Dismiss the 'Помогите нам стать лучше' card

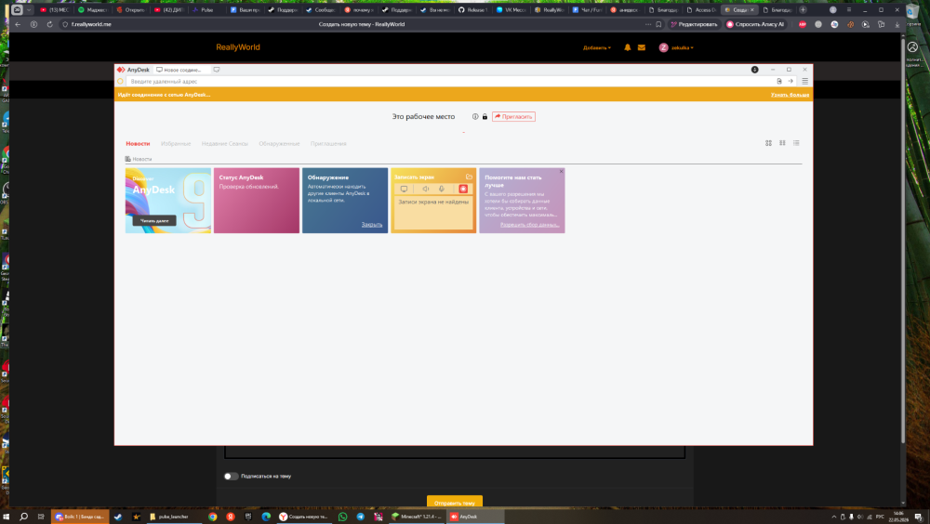coord(561,171)
